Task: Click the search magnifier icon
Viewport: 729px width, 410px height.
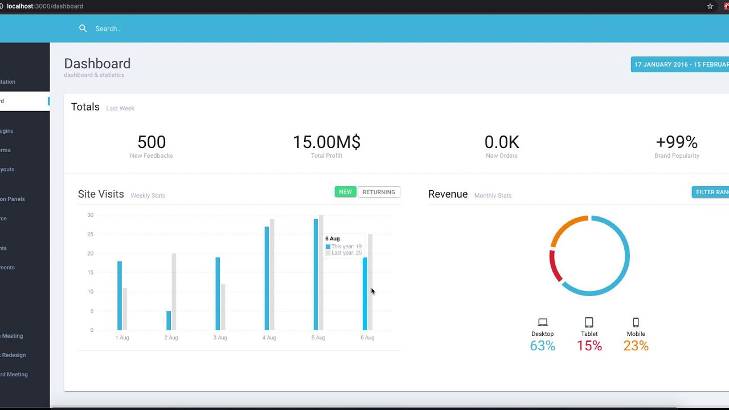Action: click(83, 28)
